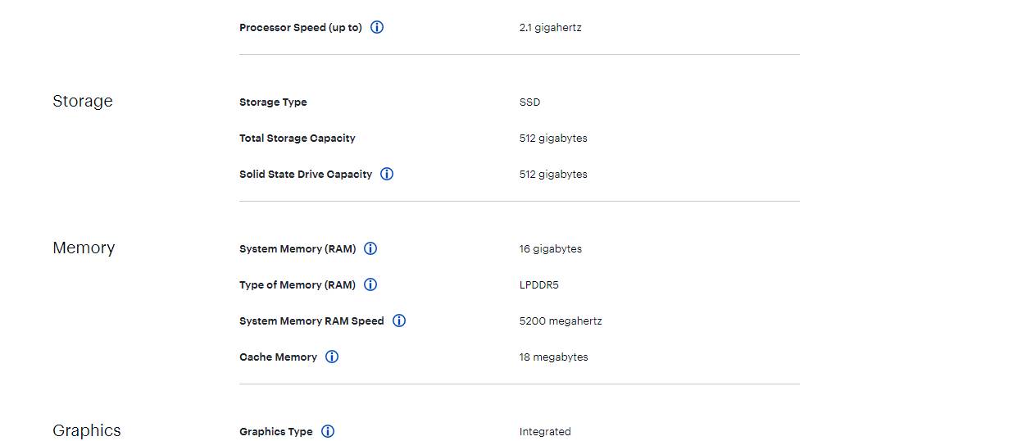Click the Memory section heading

[x=84, y=248]
